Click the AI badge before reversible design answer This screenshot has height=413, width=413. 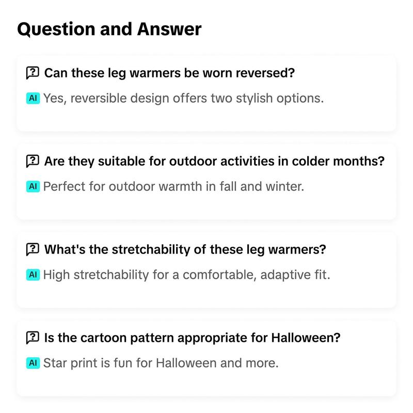pyautogui.click(x=33, y=98)
